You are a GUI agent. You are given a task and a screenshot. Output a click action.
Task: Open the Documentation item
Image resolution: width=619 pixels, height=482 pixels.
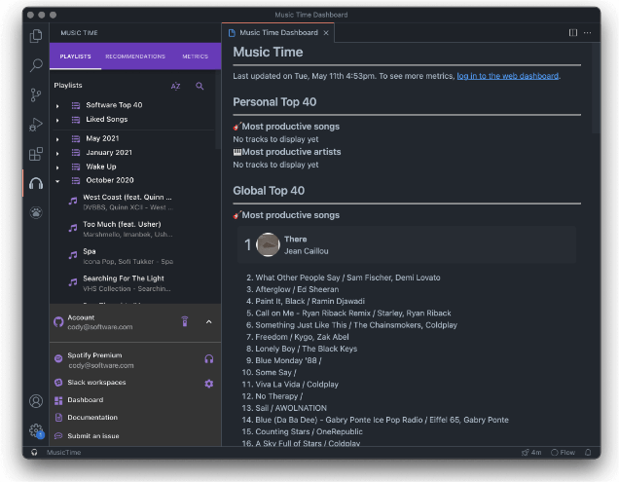coord(92,417)
